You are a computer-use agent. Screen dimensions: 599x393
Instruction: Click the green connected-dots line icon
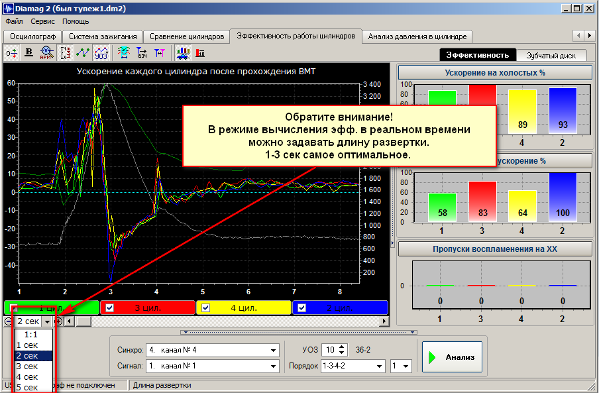tap(83, 53)
